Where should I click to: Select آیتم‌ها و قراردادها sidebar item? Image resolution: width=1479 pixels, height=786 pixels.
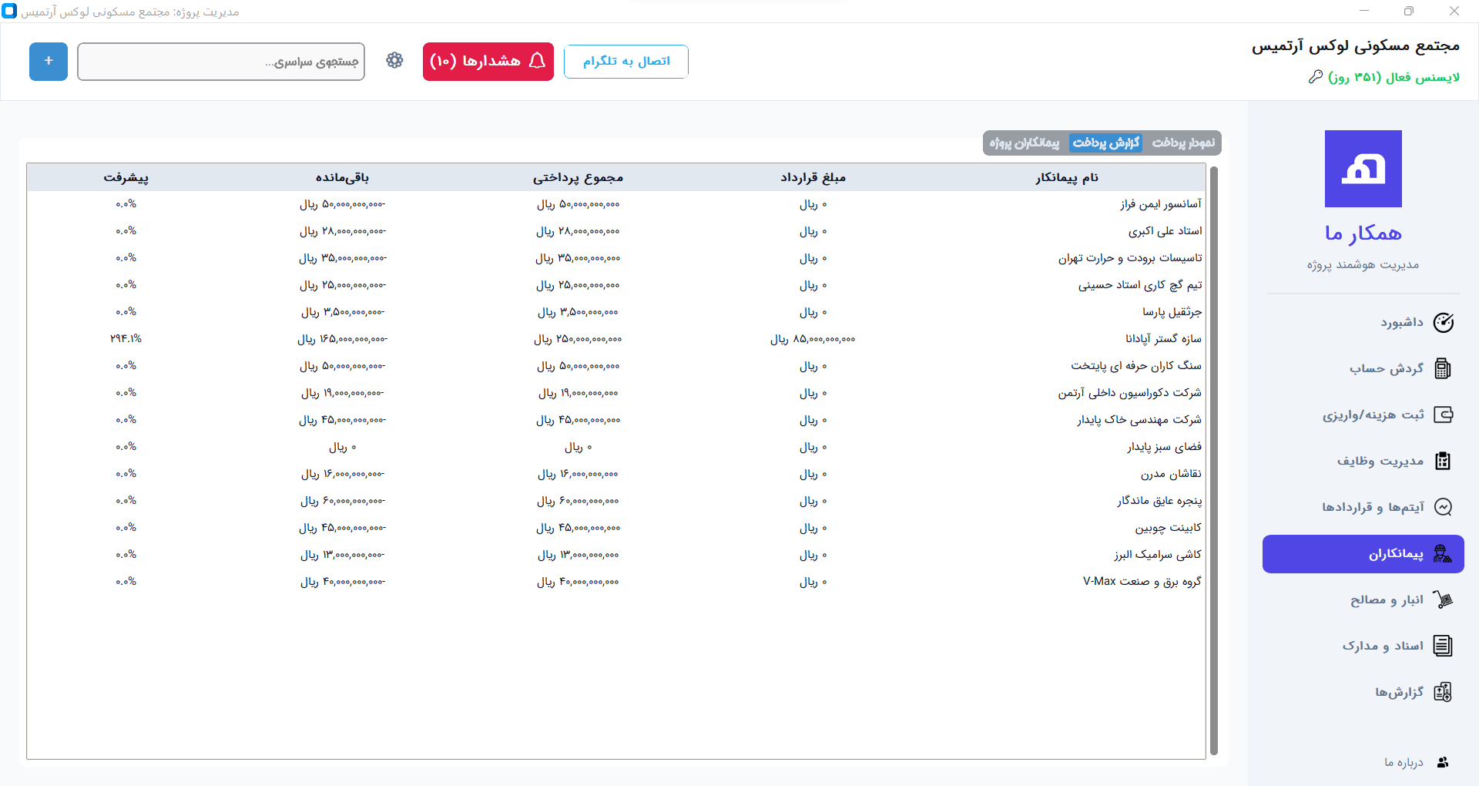[x=1379, y=507]
